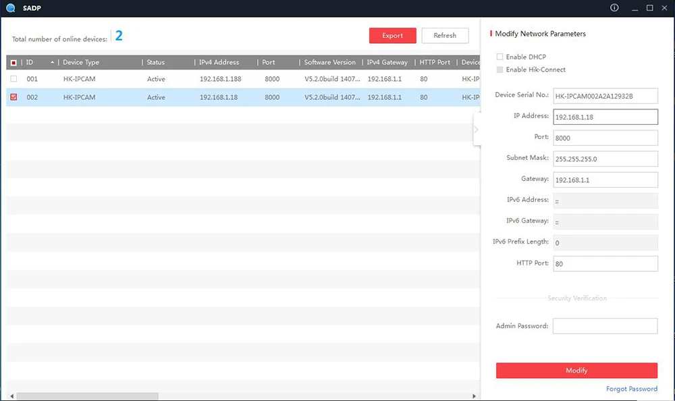This screenshot has height=401, width=675.
Task: Click the scrollbar right arrow
Action: (474, 396)
